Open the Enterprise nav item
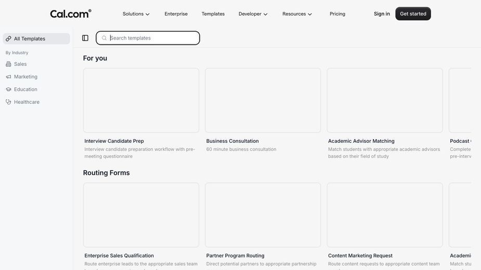The width and height of the screenshot is (481, 270). pos(176,14)
